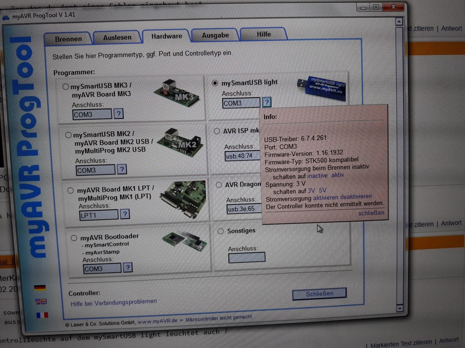
Task: Switch to the Ausgabe tab
Action: tap(215, 35)
